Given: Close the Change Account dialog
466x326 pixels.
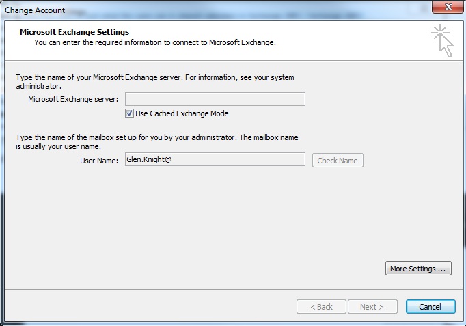Looking at the screenshot, I should click(448, 7).
